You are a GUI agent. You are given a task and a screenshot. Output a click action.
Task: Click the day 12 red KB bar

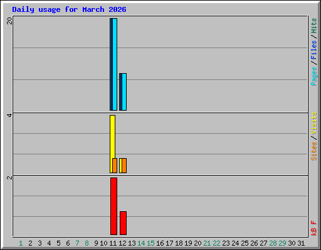tap(123, 223)
